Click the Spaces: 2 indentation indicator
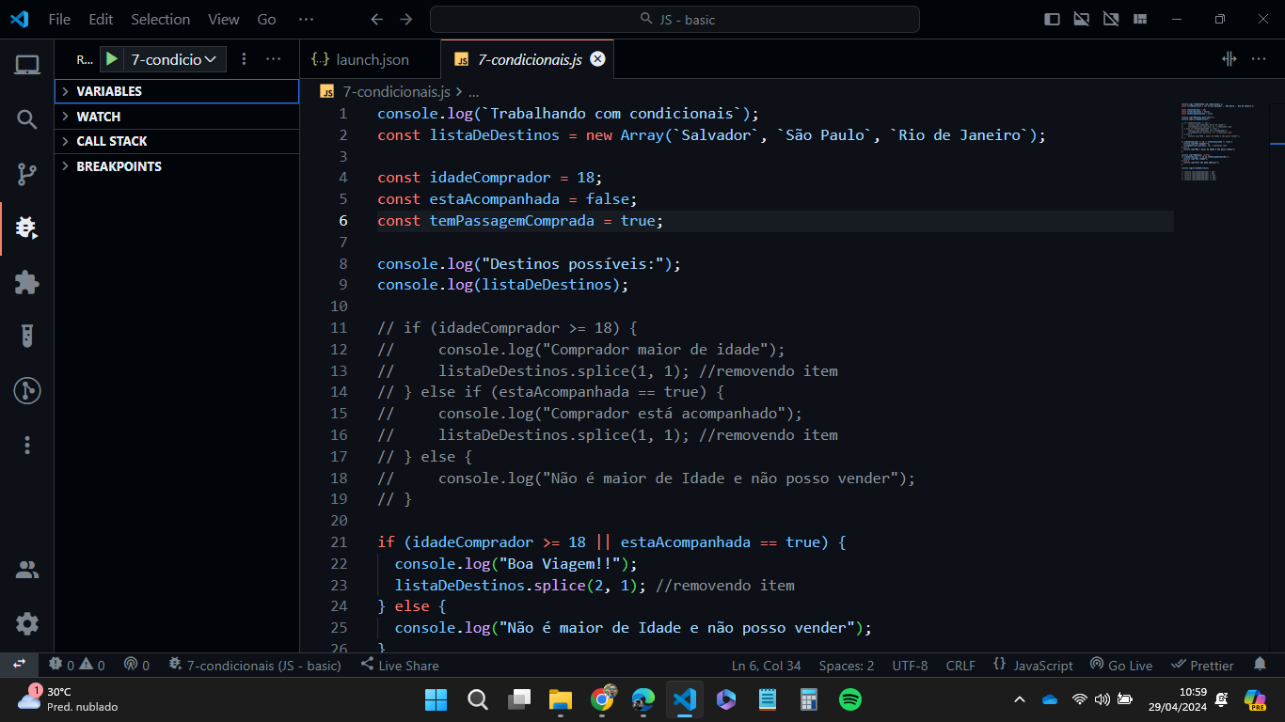Image resolution: width=1285 pixels, height=722 pixels. pos(847,665)
